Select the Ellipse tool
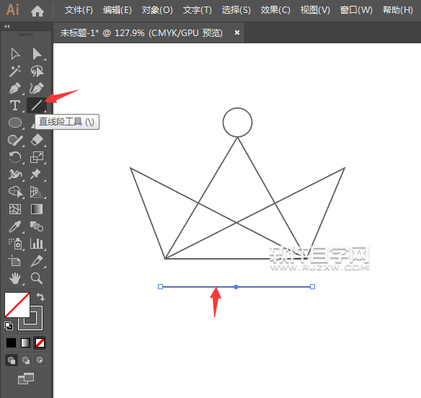 coord(15,123)
